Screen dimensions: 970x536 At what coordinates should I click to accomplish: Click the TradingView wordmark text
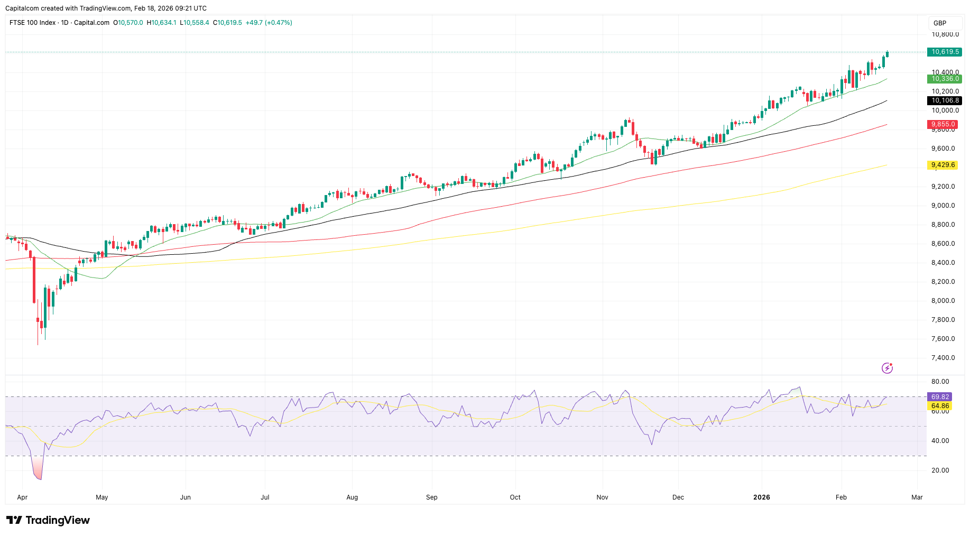click(58, 520)
